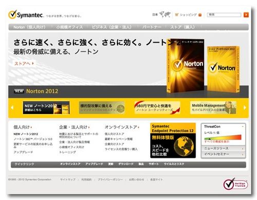Click ウイルスとリスク in quick links bar
The height and width of the screenshot is (200, 257).
174,164
